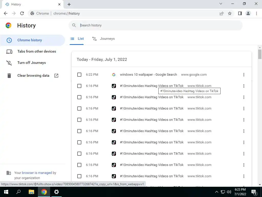Focus the Search history field
262x197 pixels.
click(x=155, y=25)
